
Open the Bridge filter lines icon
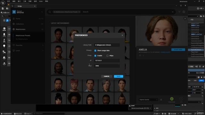179,12
